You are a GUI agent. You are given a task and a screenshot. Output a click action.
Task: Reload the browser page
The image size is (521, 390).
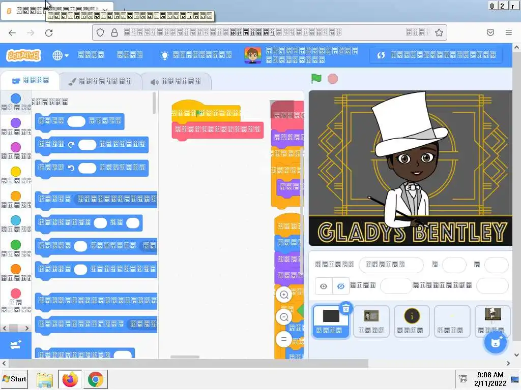(x=49, y=32)
